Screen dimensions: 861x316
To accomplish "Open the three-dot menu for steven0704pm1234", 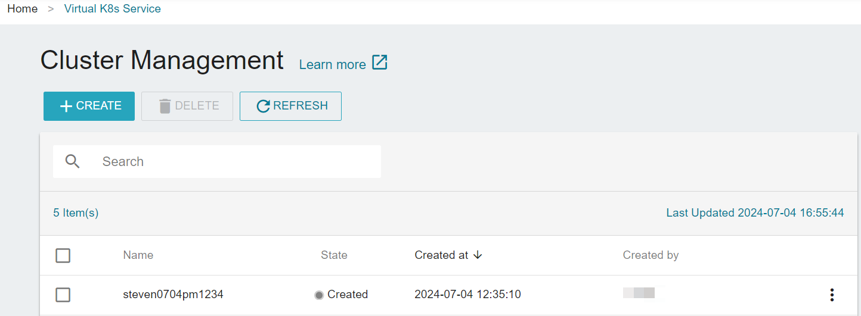I will (832, 295).
